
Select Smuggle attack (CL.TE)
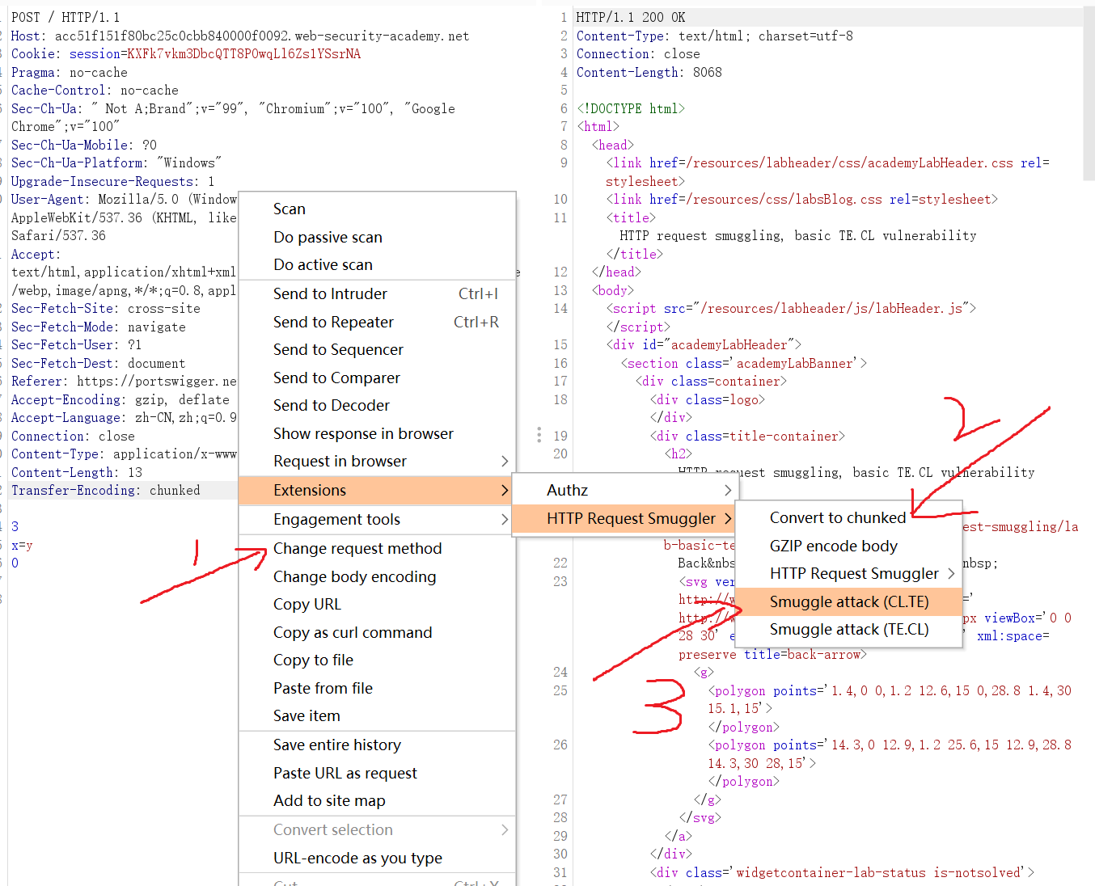849,601
